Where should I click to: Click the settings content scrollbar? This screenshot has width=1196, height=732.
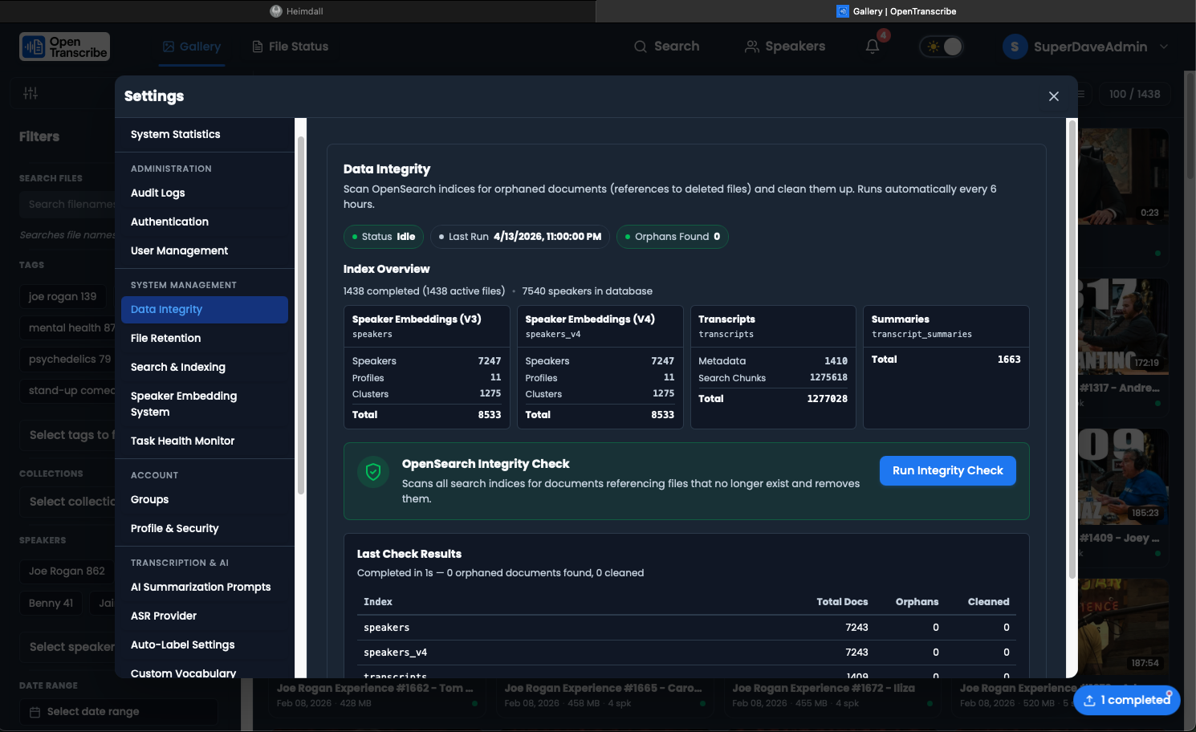pyautogui.click(x=1072, y=349)
